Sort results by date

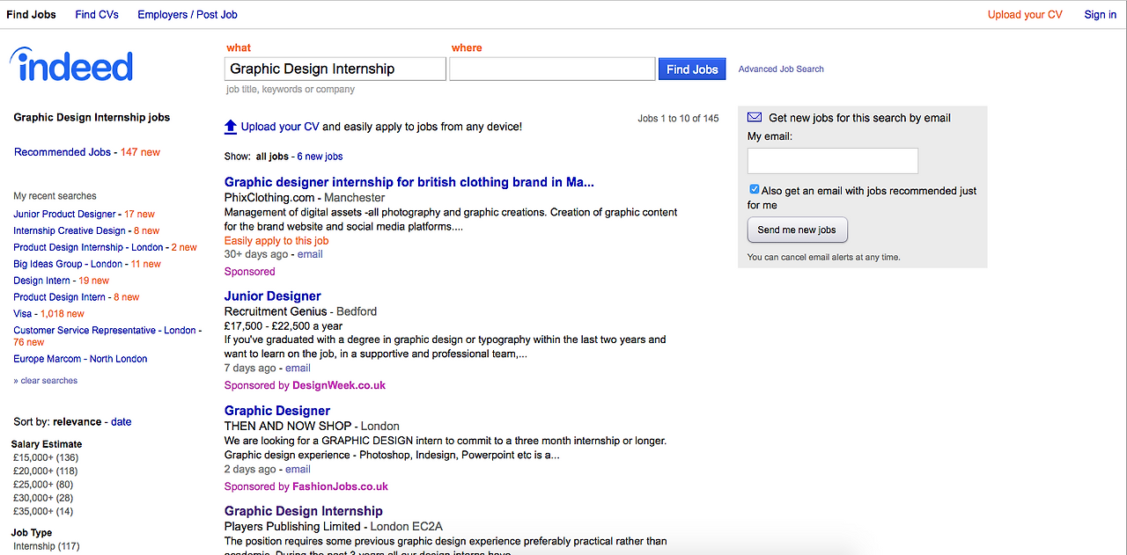click(x=122, y=421)
